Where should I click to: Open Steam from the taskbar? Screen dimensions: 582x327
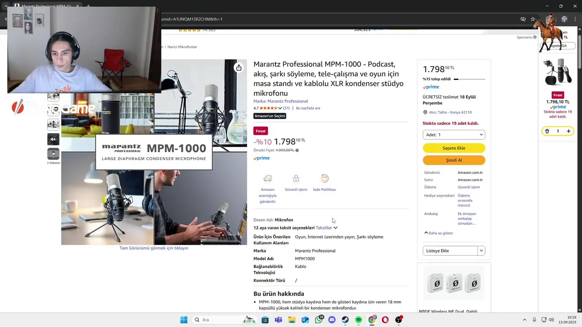click(x=345, y=320)
